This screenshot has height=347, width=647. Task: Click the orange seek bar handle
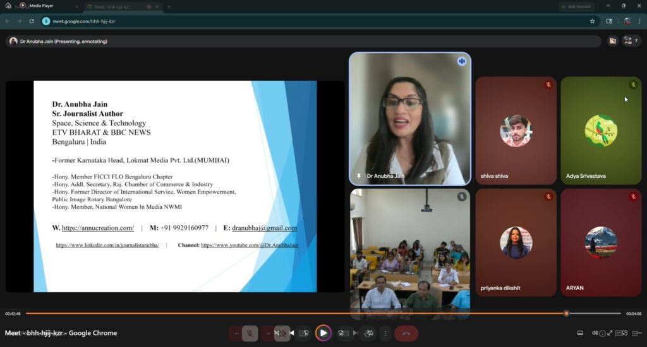pyautogui.click(x=566, y=314)
